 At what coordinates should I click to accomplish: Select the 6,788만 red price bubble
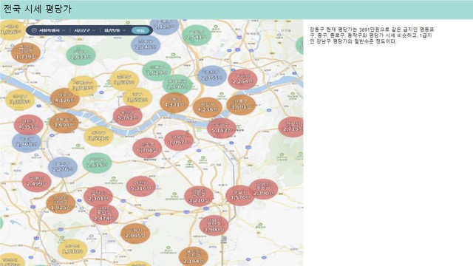coord(147,148)
